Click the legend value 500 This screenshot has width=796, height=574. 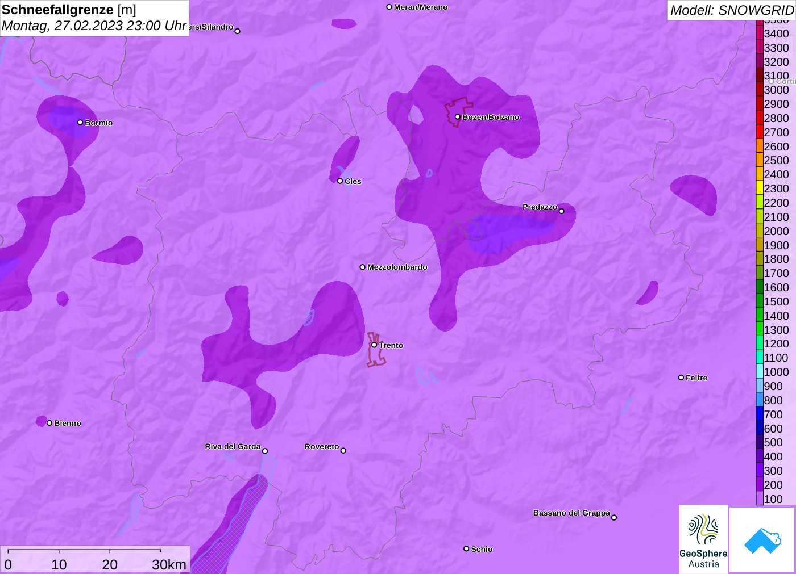click(773, 442)
